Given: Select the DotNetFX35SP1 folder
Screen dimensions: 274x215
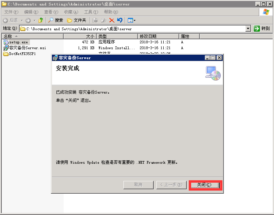Looking at the screenshot, I should coord(22,54).
